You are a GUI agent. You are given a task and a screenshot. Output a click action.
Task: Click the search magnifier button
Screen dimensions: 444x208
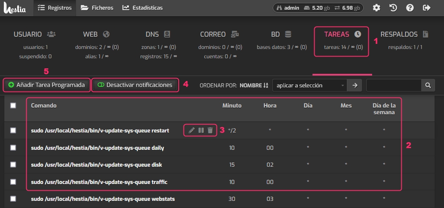click(428, 85)
